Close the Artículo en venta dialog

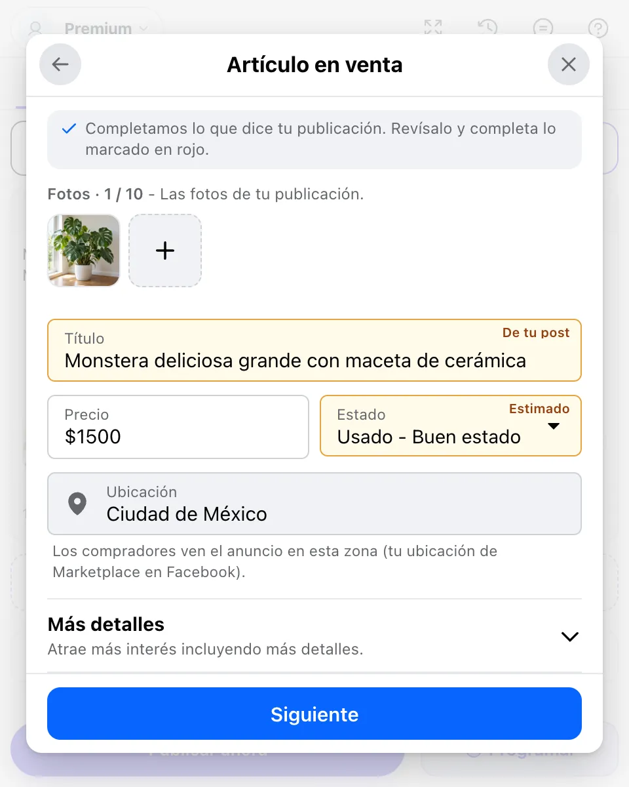[569, 64]
